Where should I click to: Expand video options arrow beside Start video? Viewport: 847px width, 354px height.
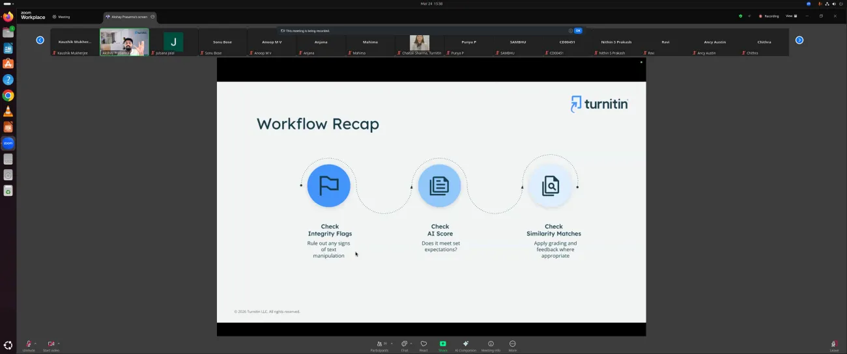click(x=59, y=343)
